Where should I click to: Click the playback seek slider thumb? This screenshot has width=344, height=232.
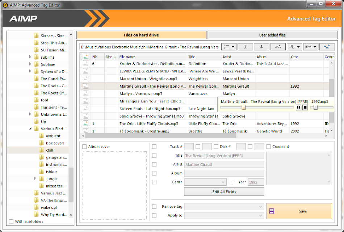coord(244,107)
